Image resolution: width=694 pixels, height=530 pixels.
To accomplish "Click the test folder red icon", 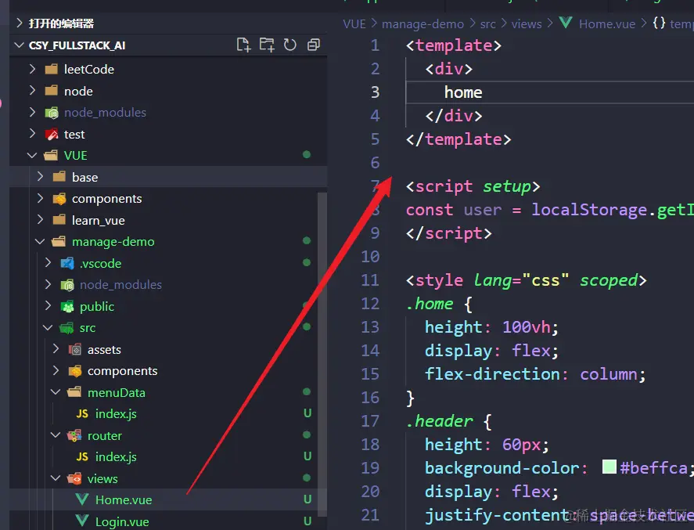I will pos(52,134).
